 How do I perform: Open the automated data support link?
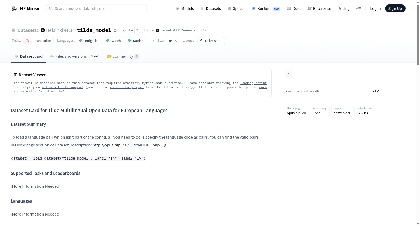[x=62, y=87]
